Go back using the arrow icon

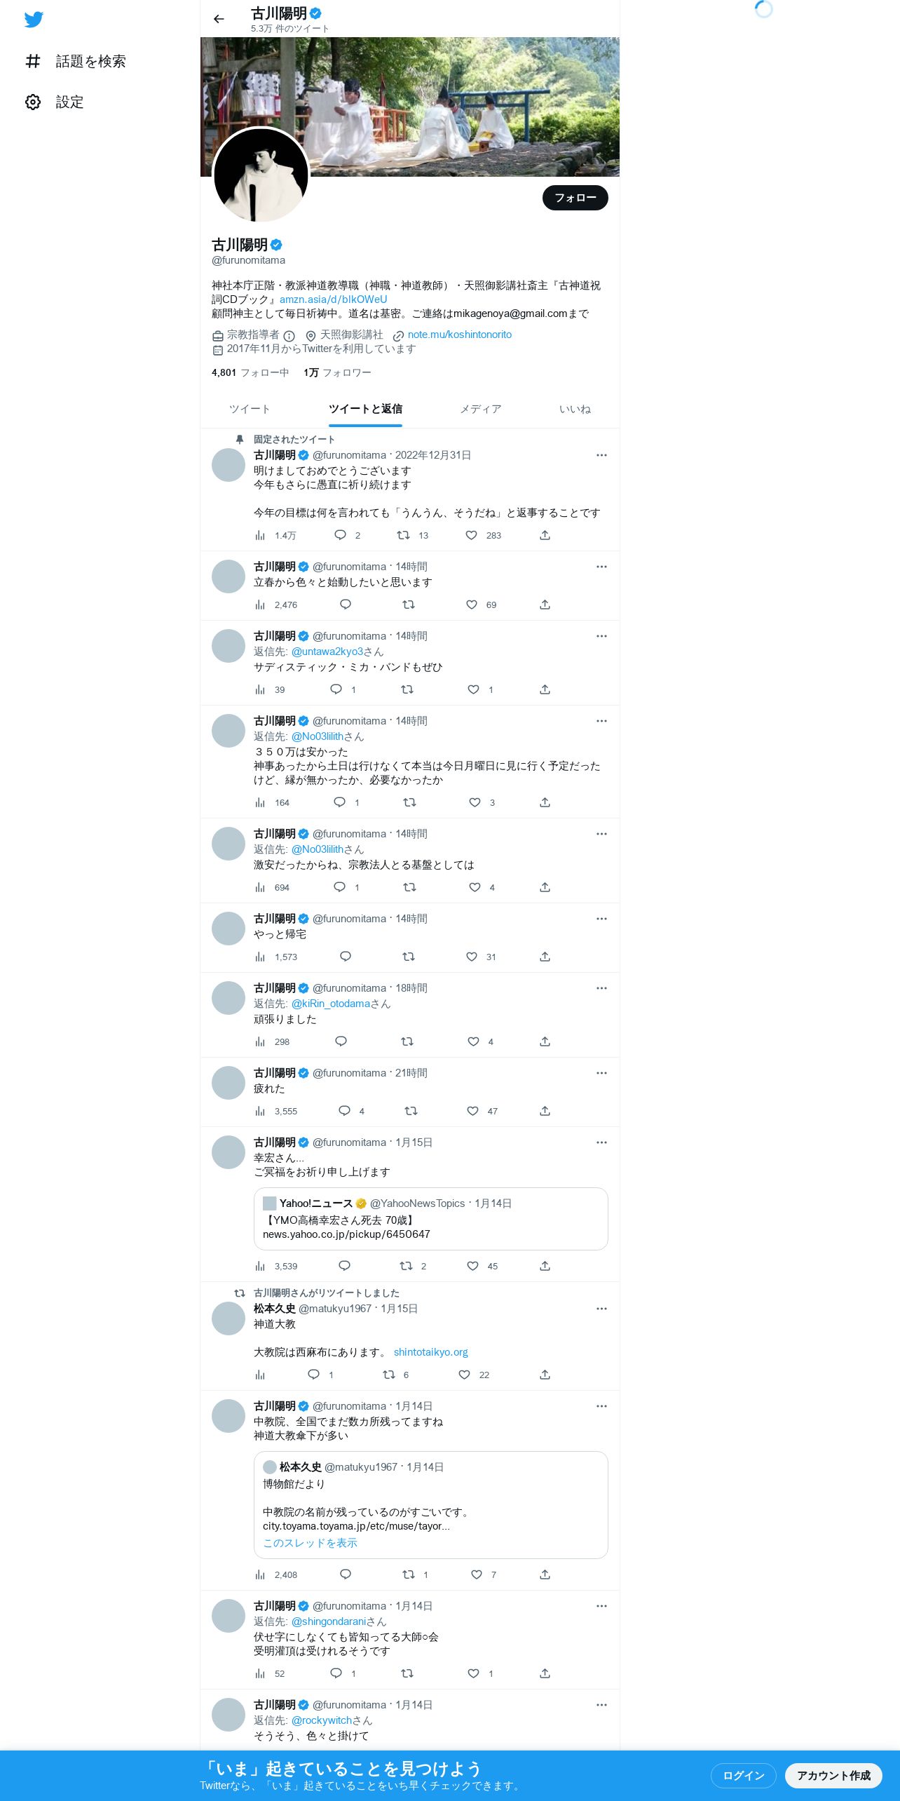point(219,19)
